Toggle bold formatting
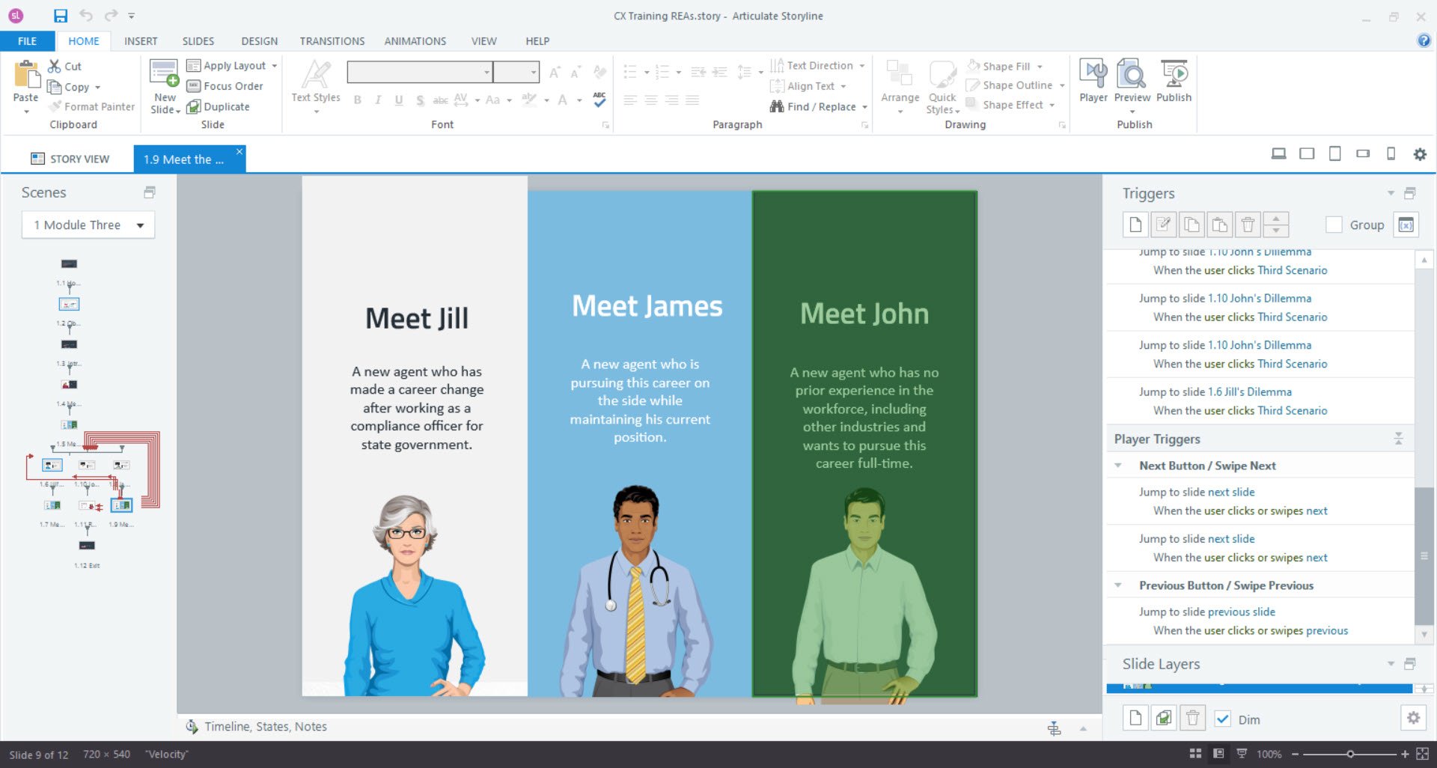This screenshot has width=1437, height=768. click(x=358, y=100)
